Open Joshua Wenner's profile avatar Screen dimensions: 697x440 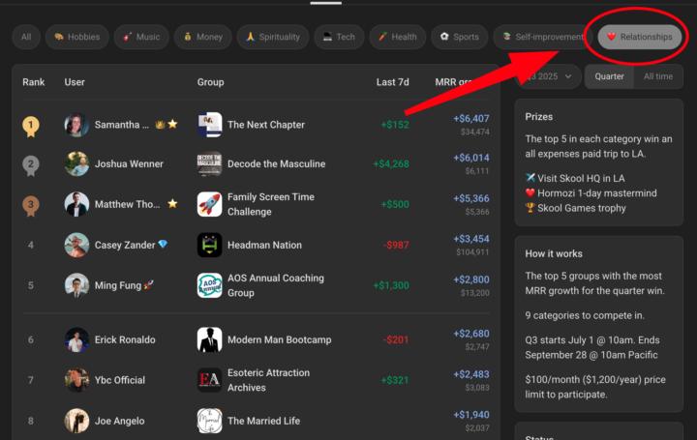(x=76, y=163)
